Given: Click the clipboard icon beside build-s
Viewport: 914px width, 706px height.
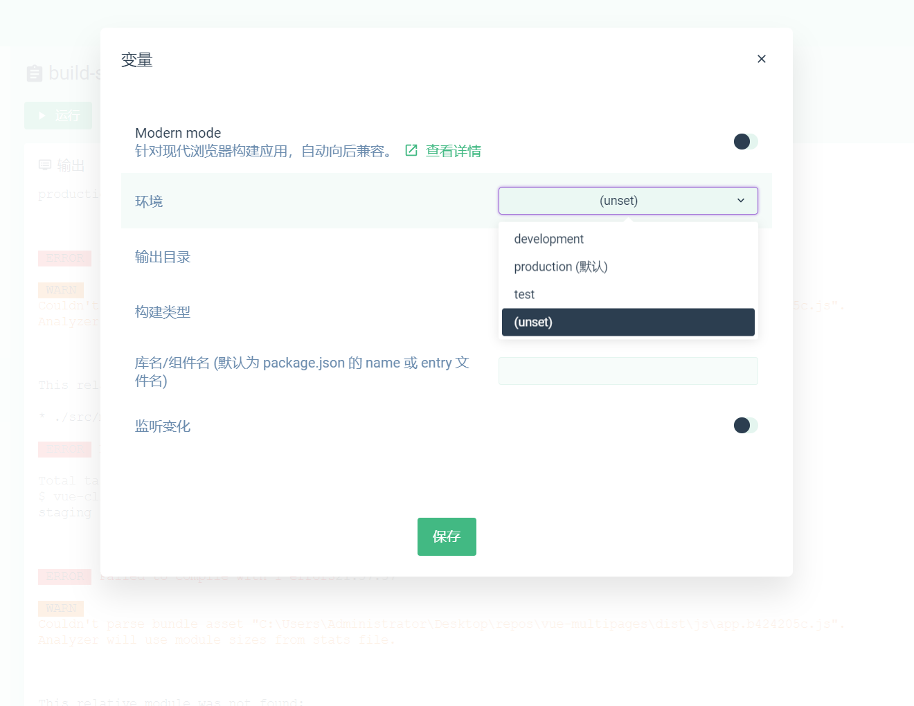Looking at the screenshot, I should [x=35, y=73].
